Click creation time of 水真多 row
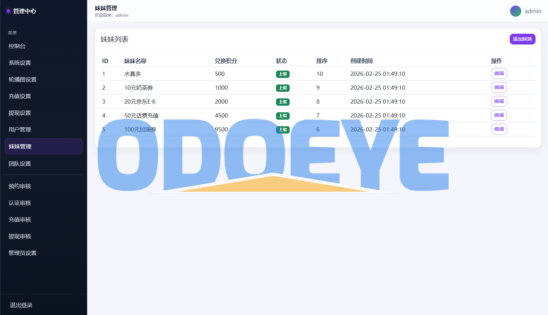Viewport: 548px width, 315px height. (x=378, y=74)
